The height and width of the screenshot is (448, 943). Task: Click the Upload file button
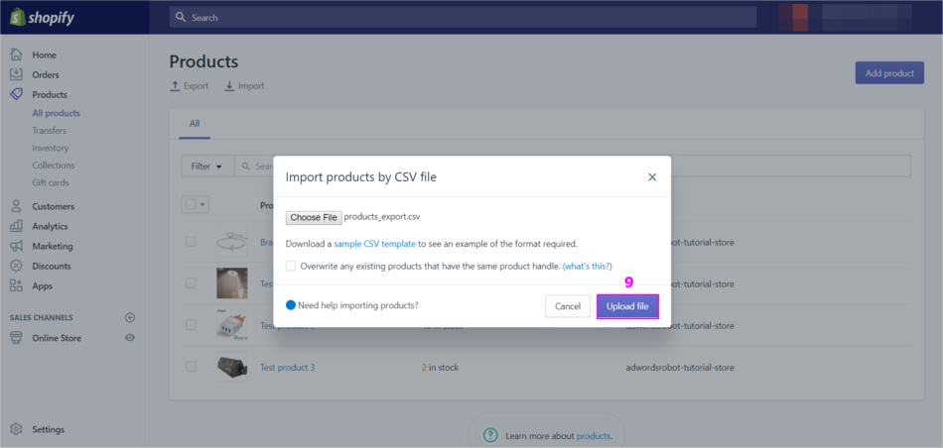[x=627, y=306]
